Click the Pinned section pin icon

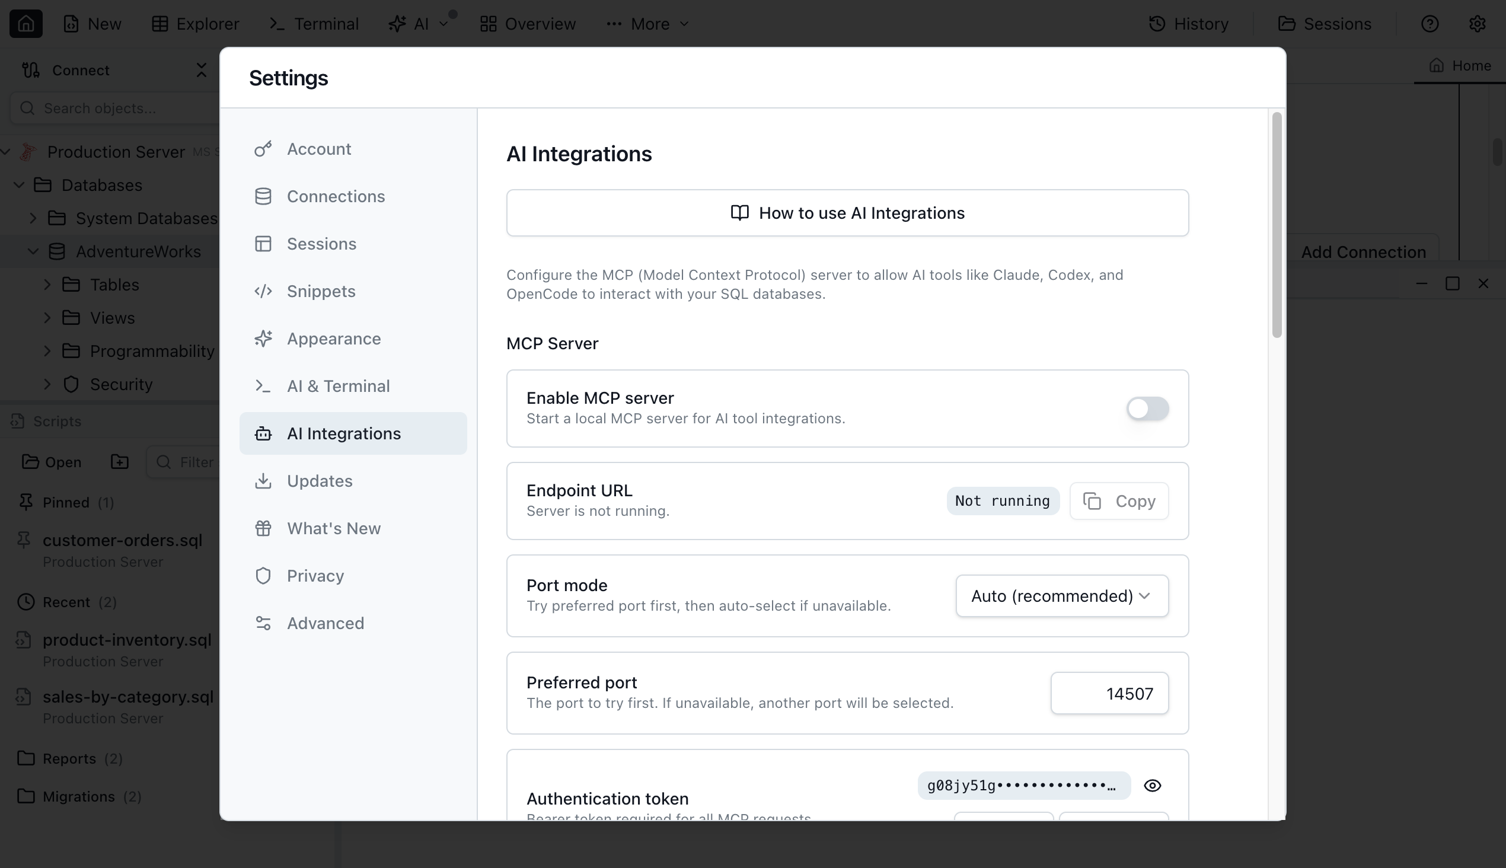point(25,502)
